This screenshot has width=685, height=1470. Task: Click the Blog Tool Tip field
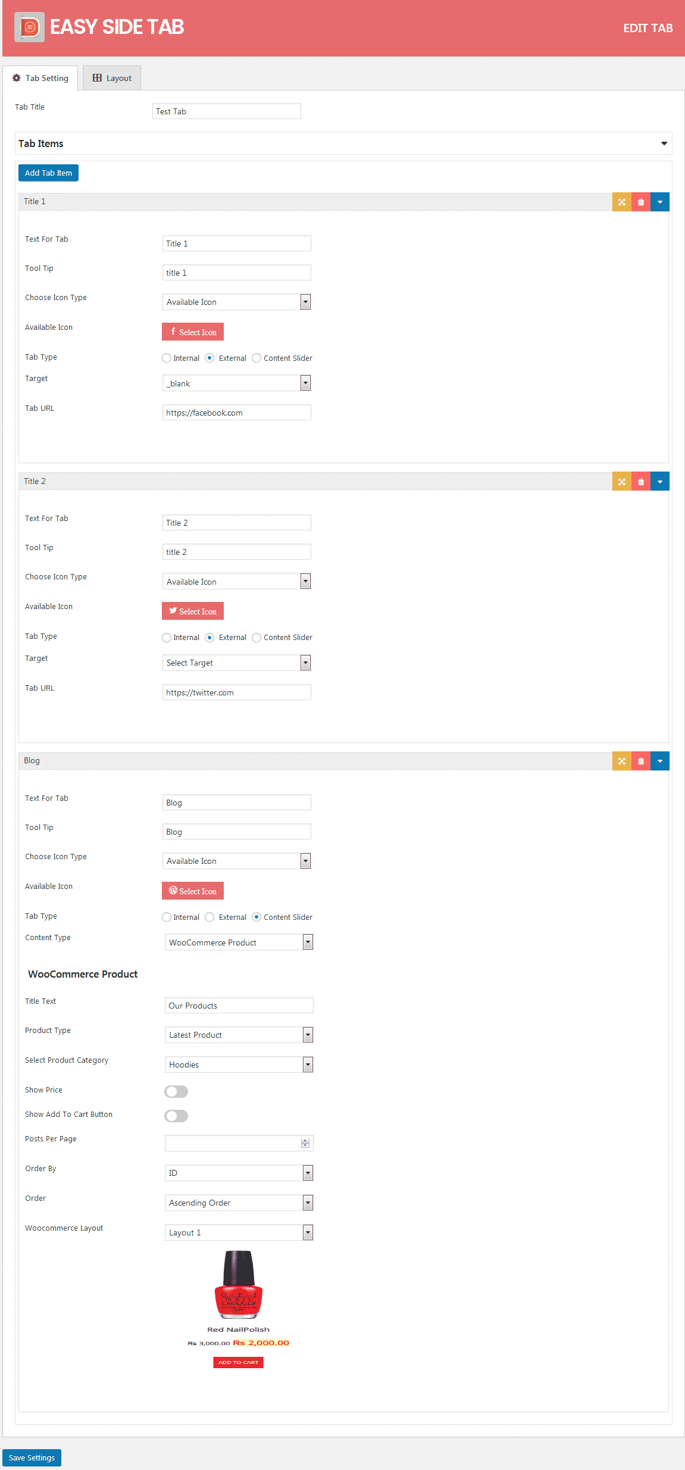(236, 832)
